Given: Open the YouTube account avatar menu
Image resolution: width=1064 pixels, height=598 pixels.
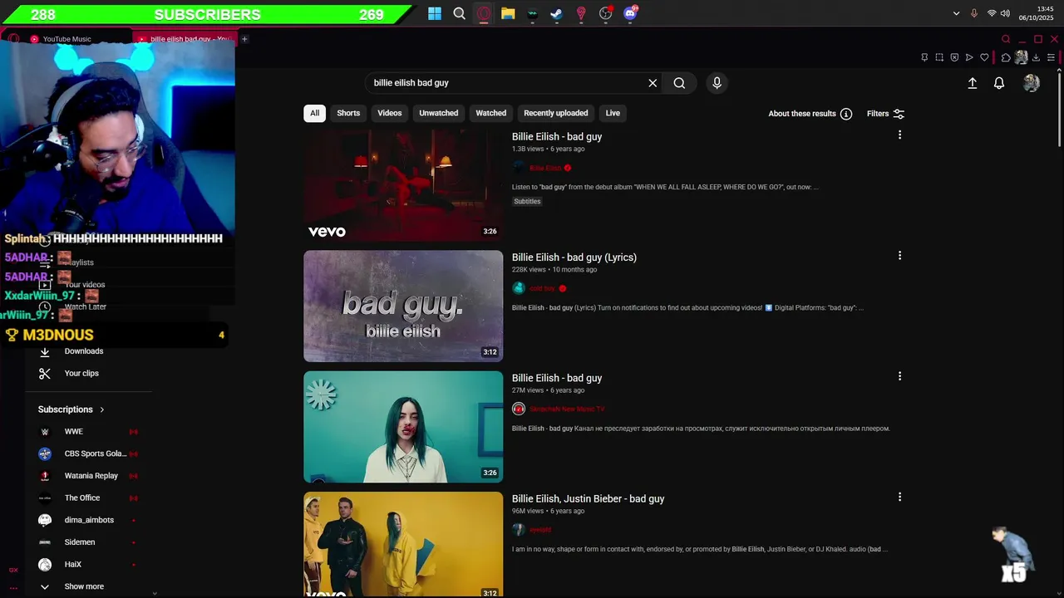Looking at the screenshot, I should (x=1032, y=83).
